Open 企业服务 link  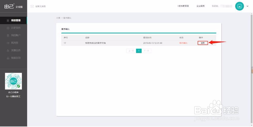(200, 6)
